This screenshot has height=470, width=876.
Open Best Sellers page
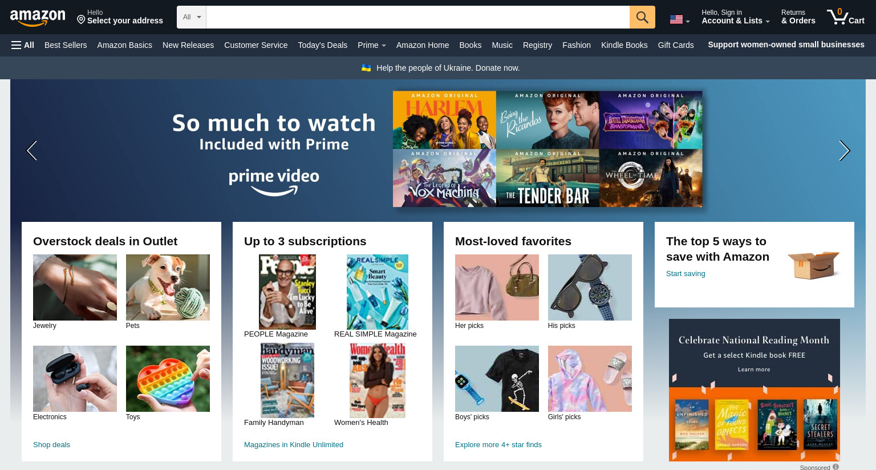(x=66, y=45)
